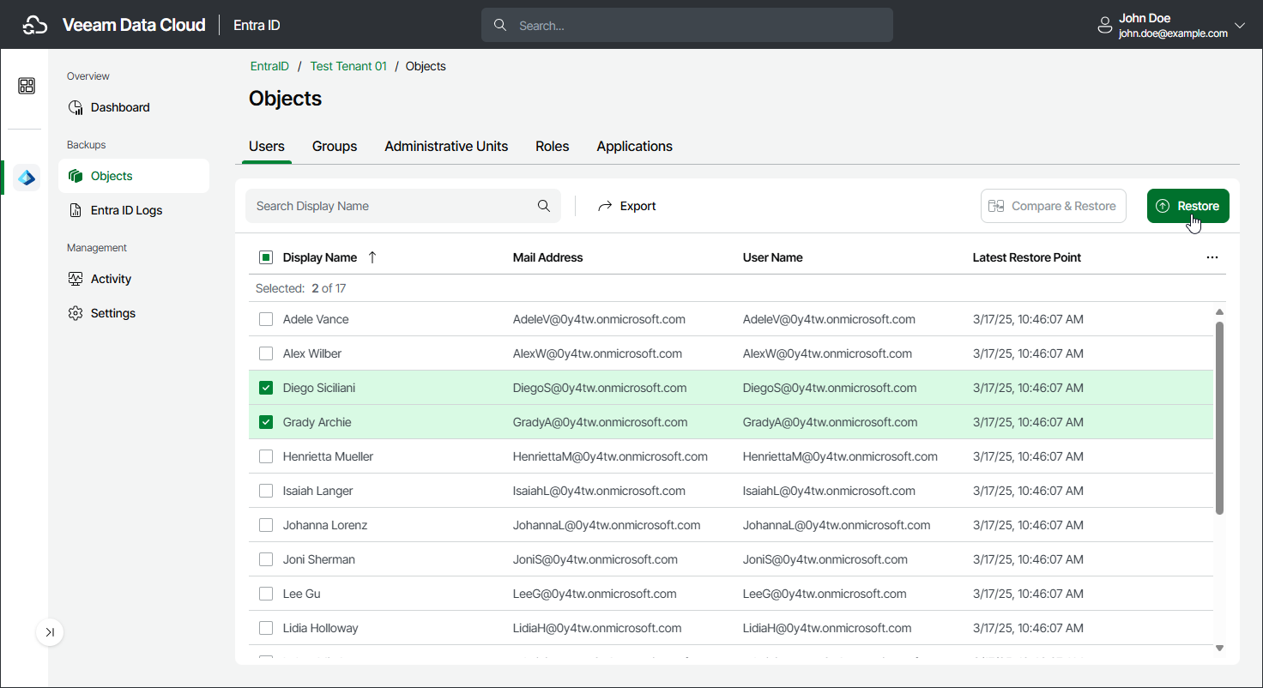This screenshot has height=688, width=1263.
Task: Click in the global Search field
Action: [x=687, y=26]
